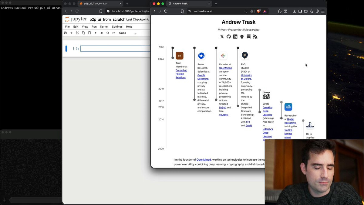Open the extensions puzzle icon

click(280, 11)
